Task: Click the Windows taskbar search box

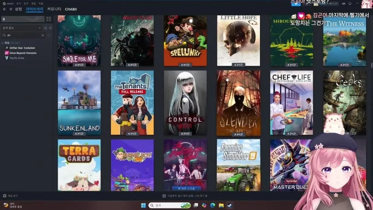Action: (170, 205)
